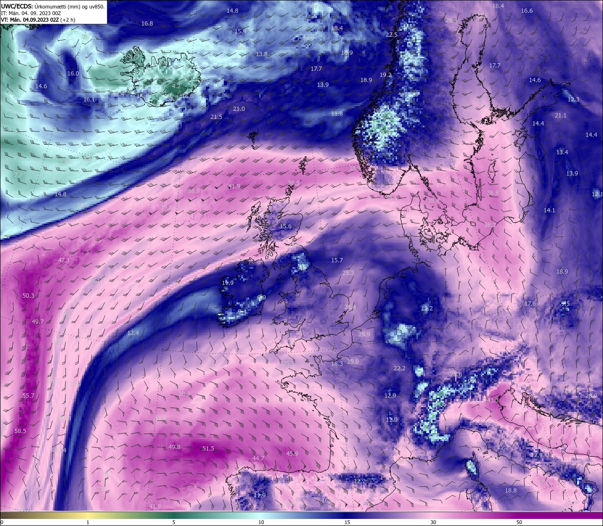The image size is (603, 526).
Task: Select the 44.7 value label
Action: 258,458
